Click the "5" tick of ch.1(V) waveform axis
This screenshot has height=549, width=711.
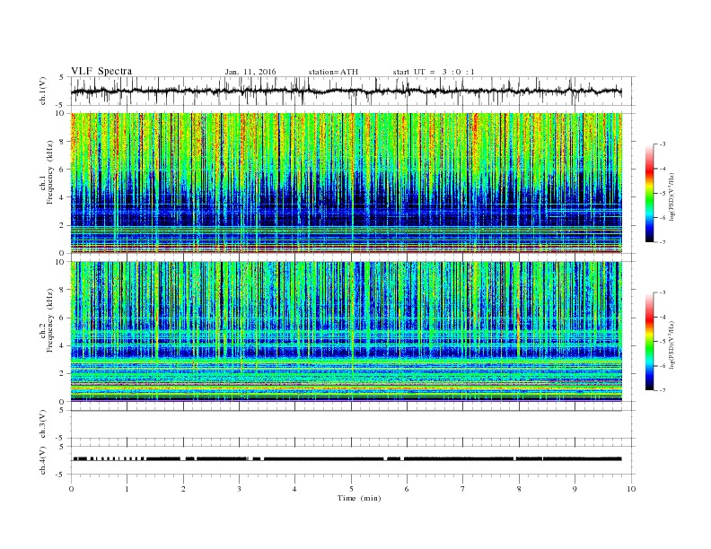pyautogui.click(x=61, y=77)
